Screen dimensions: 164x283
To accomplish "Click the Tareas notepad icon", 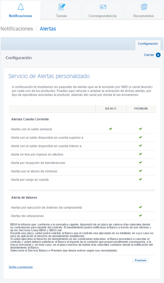I will 62,7.
